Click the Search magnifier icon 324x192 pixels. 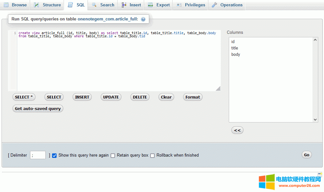coord(94,5)
